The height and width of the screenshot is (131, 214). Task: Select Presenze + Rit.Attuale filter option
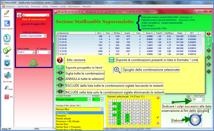[x=79, y=121]
